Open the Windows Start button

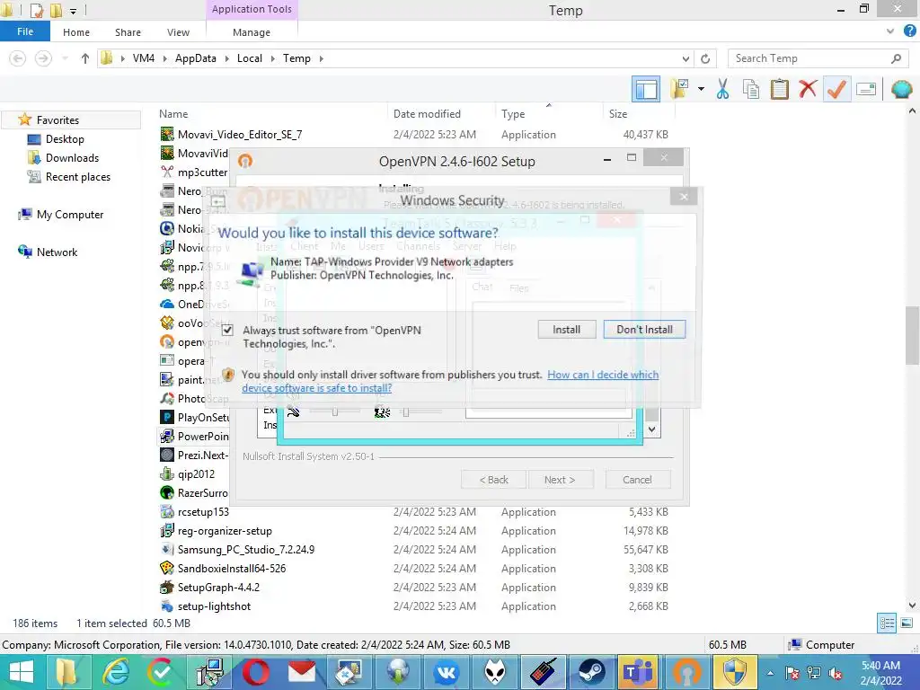(22, 672)
